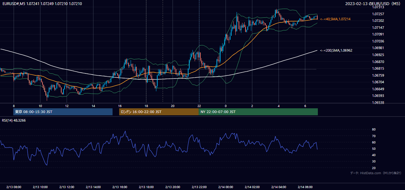Click hour label 18 under price chart
This screenshot has height=190, width=405.
(146, 106)
